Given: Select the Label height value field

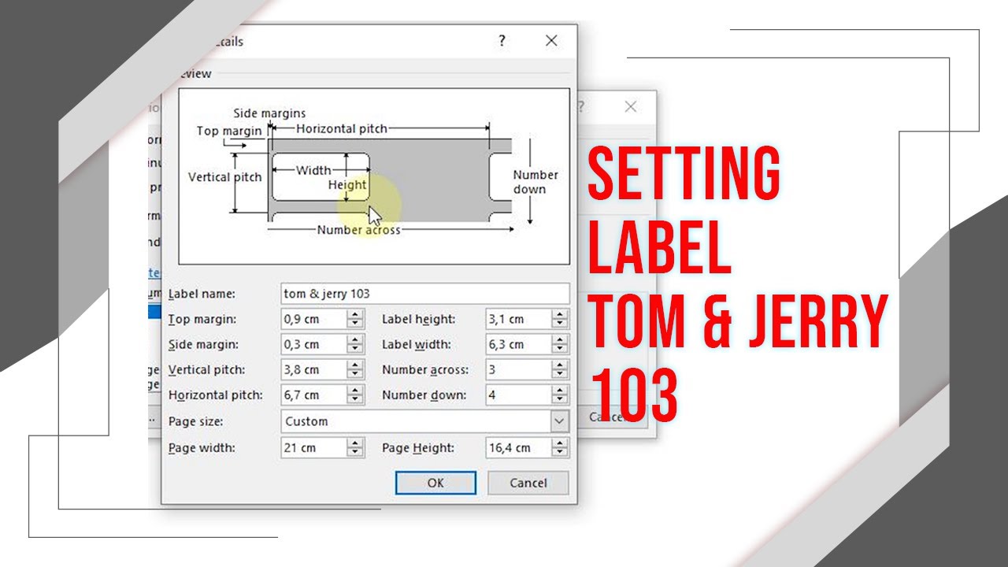Looking at the screenshot, I should (x=518, y=319).
